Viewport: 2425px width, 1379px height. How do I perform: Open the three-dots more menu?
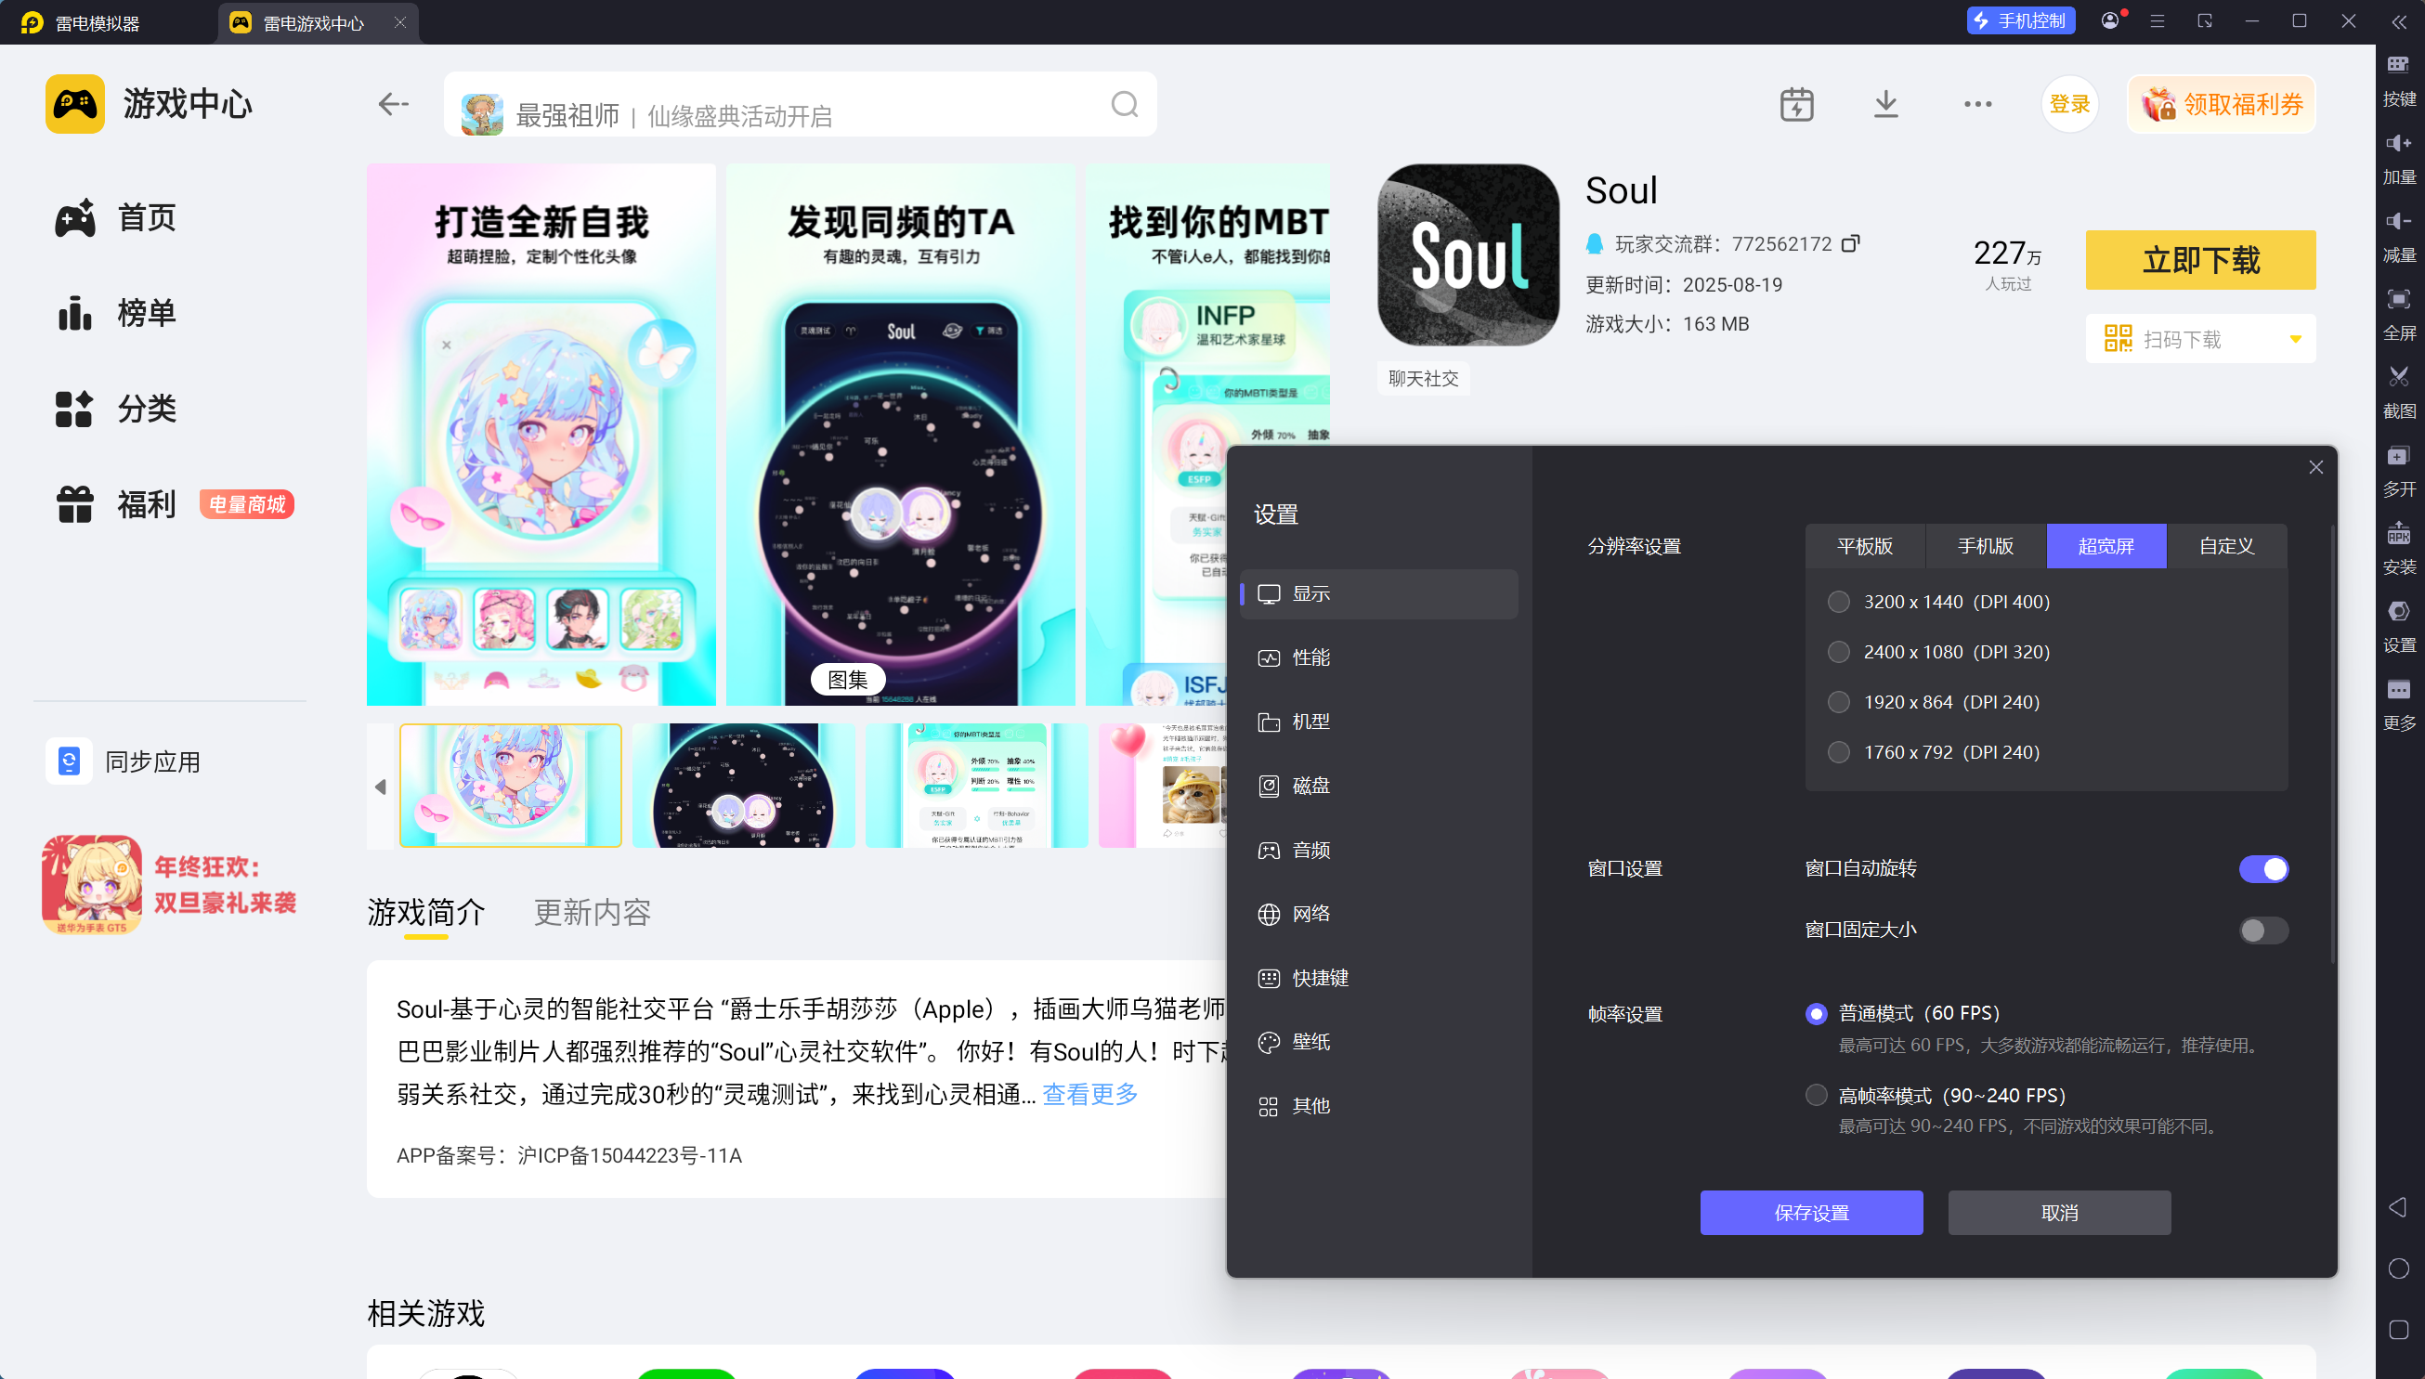[1977, 104]
